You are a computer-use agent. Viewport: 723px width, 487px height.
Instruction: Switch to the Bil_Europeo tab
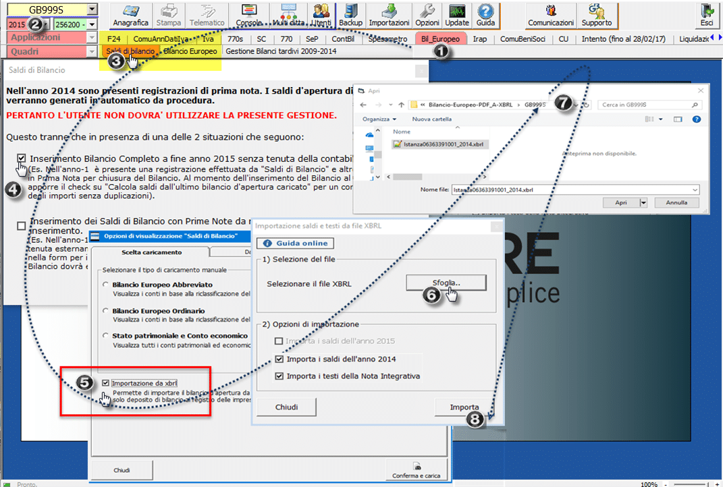(x=439, y=39)
